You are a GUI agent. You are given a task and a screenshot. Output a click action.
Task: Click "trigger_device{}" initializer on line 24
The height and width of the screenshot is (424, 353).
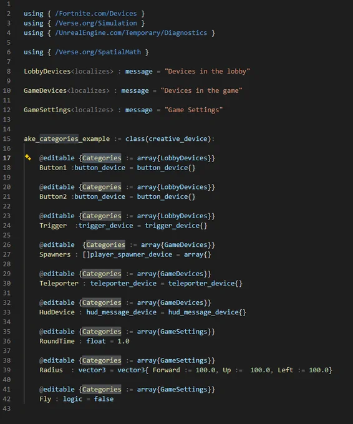click(176, 226)
